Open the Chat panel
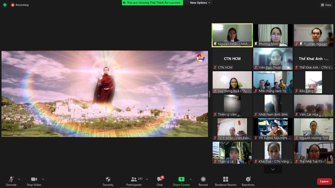Screen dimensions: 335x188 click(x=160, y=181)
